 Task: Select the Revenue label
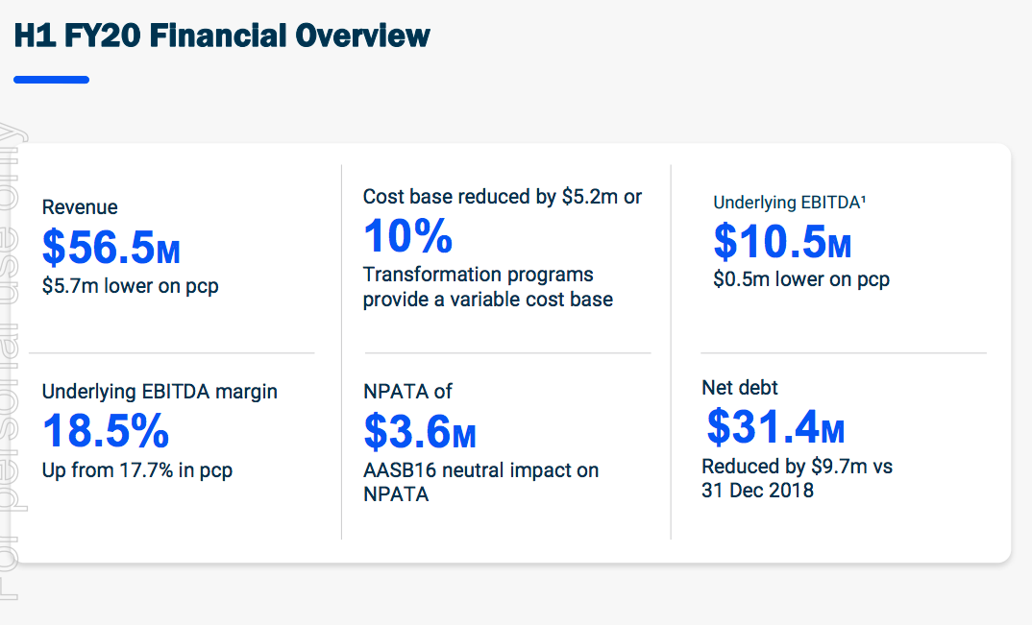point(80,207)
